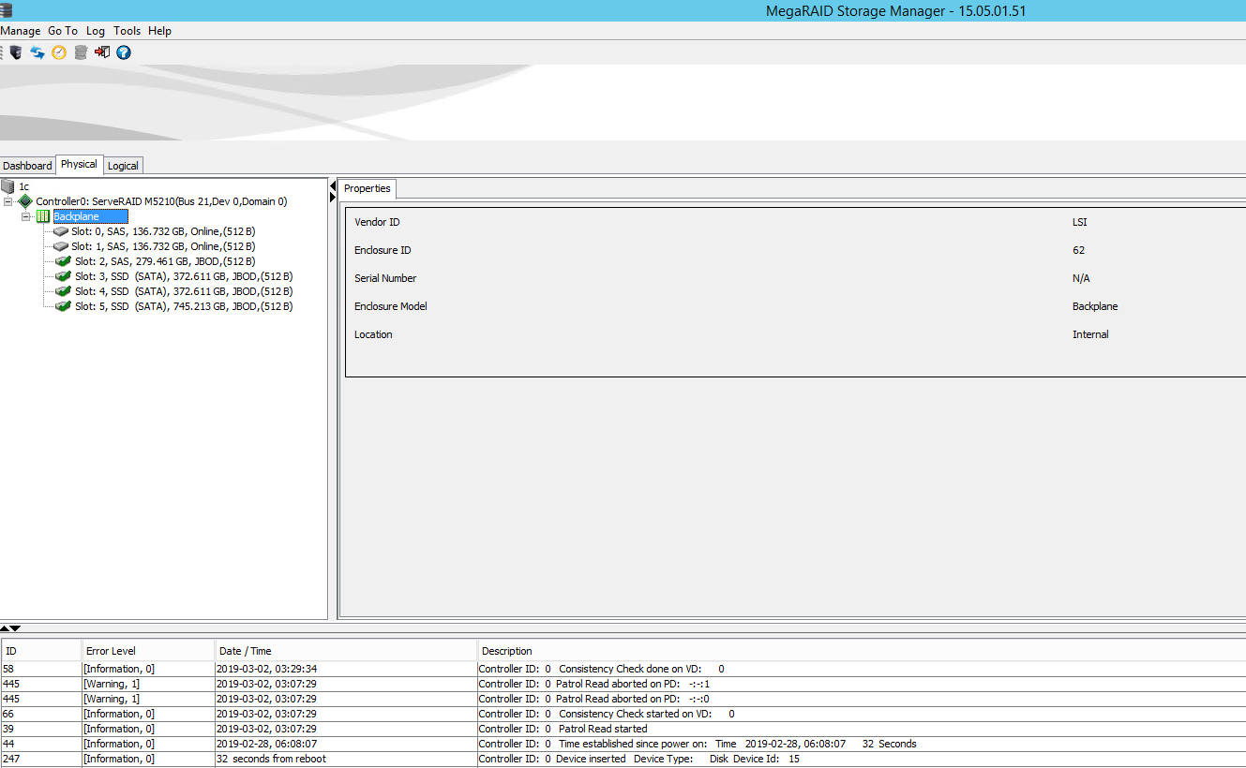
Task: Open the Go To menu
Action: (63, 31)
